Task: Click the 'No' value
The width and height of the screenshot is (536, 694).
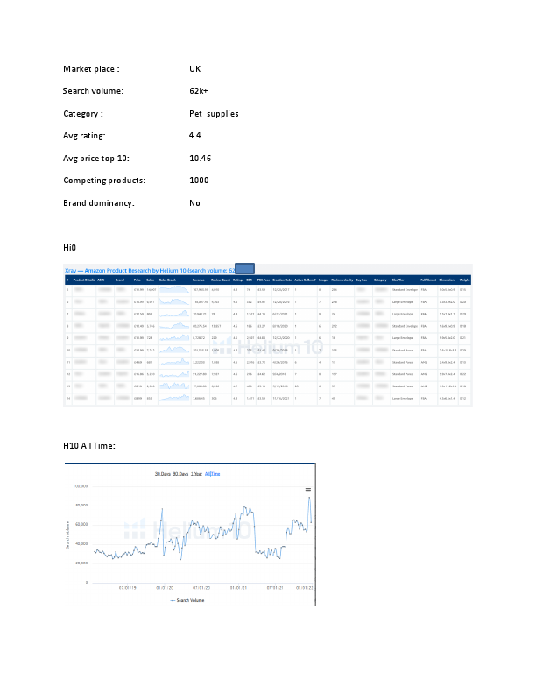Action: 194,203
